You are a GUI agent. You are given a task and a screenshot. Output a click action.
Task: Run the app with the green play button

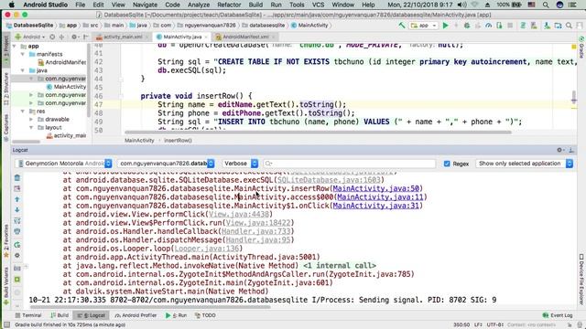pos(446,26)
